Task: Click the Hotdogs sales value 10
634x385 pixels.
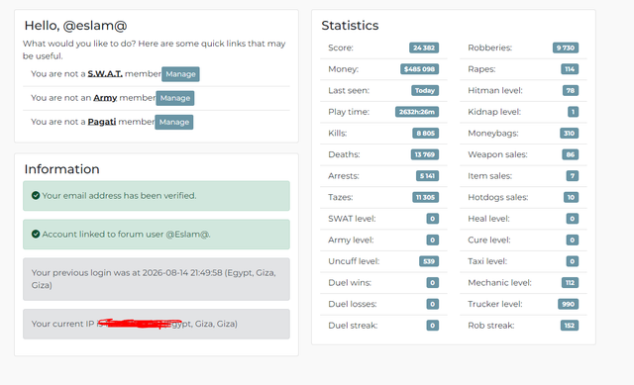Action: 571,198
